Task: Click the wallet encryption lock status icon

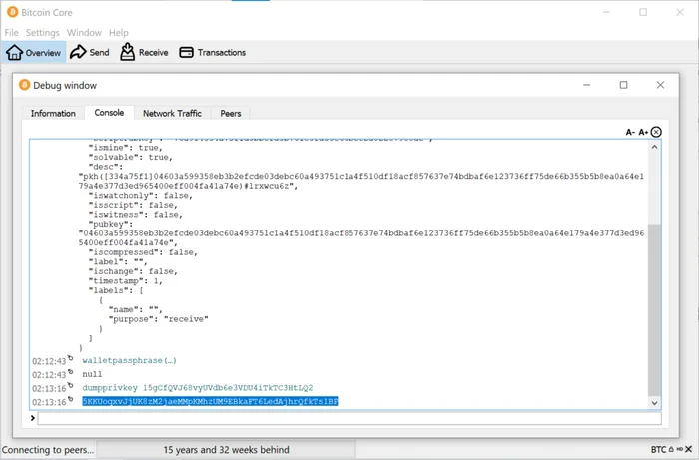Action: coord(671,449)
